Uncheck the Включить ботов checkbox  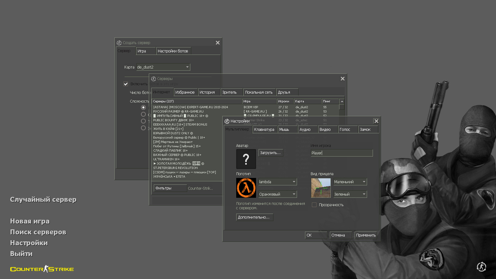click(x=126, y=84)
